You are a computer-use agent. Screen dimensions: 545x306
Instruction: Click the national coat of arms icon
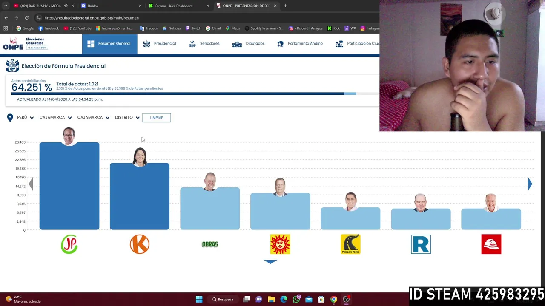point(12,66)
